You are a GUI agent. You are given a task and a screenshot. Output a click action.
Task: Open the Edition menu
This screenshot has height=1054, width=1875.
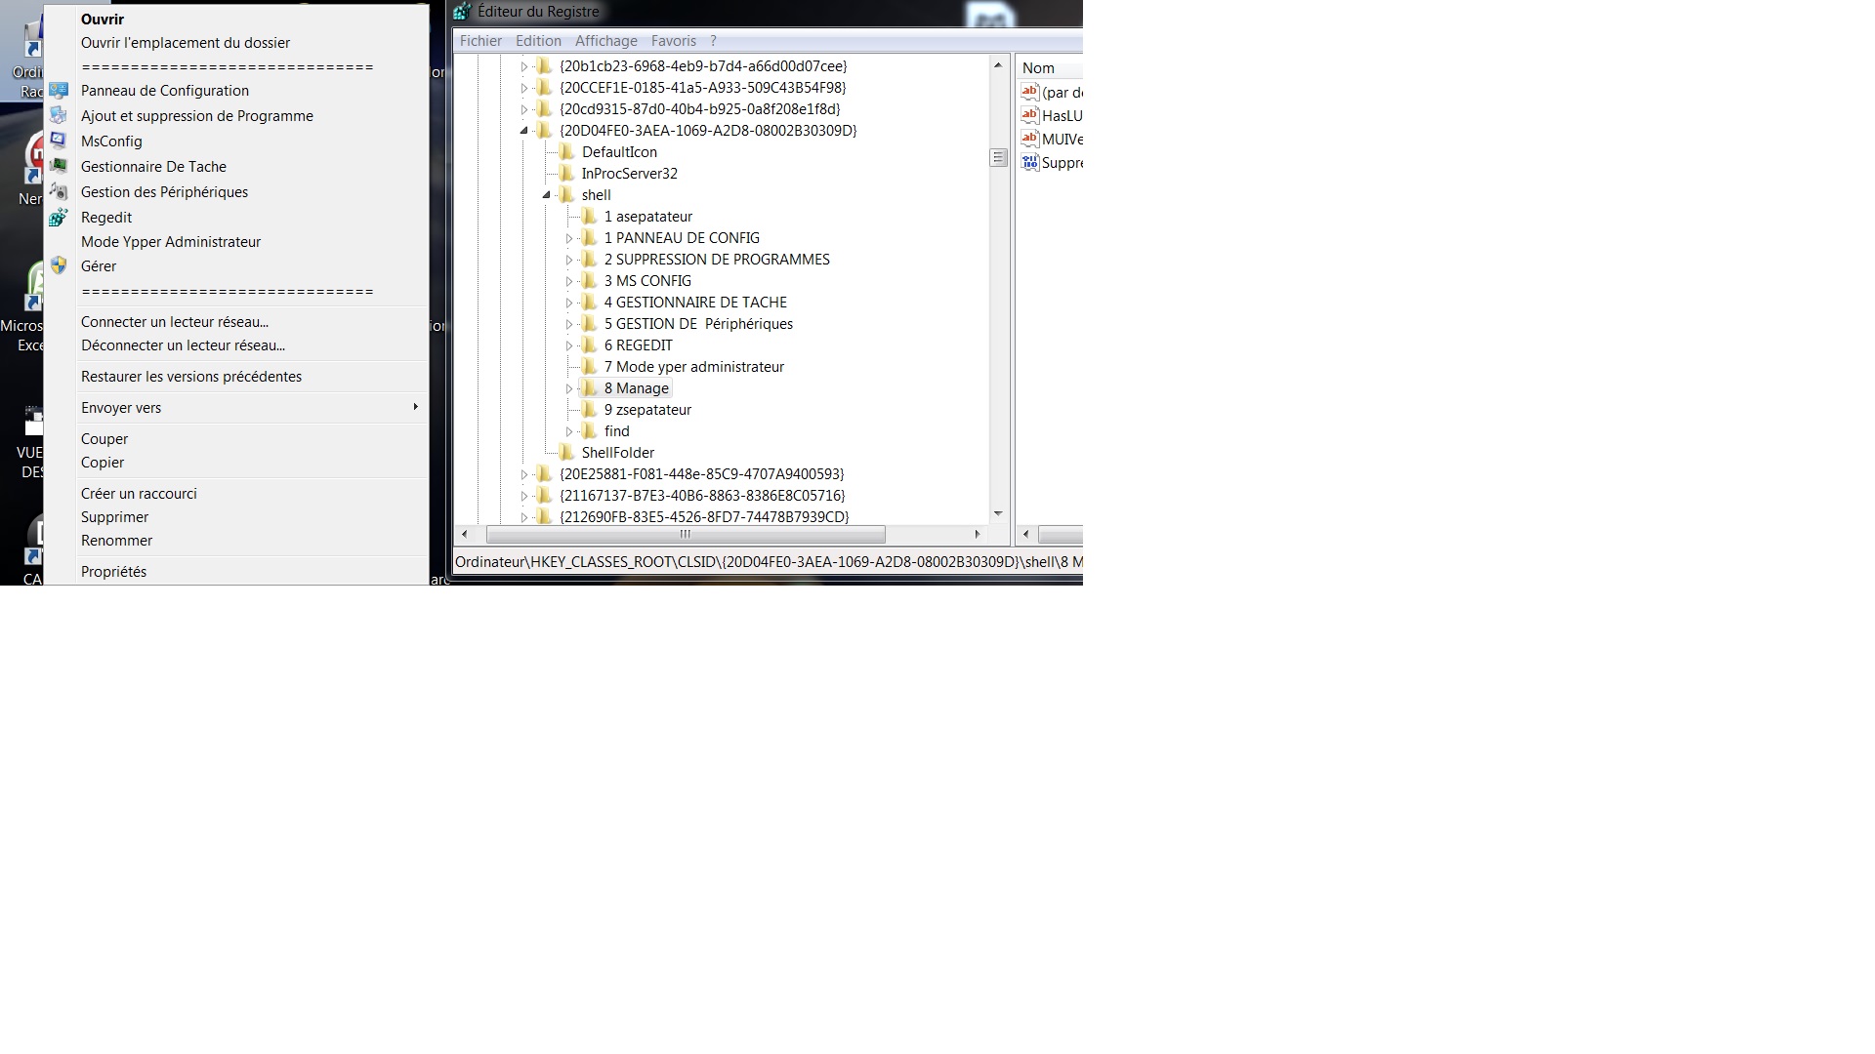click(x=538, y=41)
